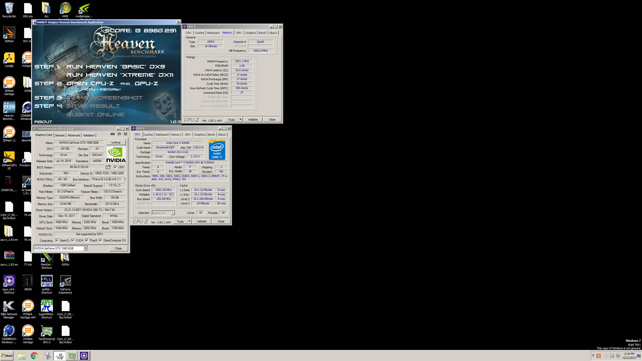This screenshot has height=361, width=642.
Task: Open the Mainboard tab in upper CPU-Z
Action: 213,33
